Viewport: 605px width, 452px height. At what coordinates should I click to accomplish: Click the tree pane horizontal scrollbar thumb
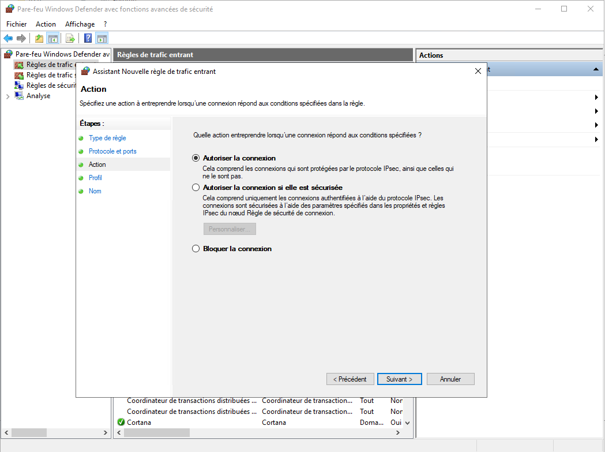[29, 433]
